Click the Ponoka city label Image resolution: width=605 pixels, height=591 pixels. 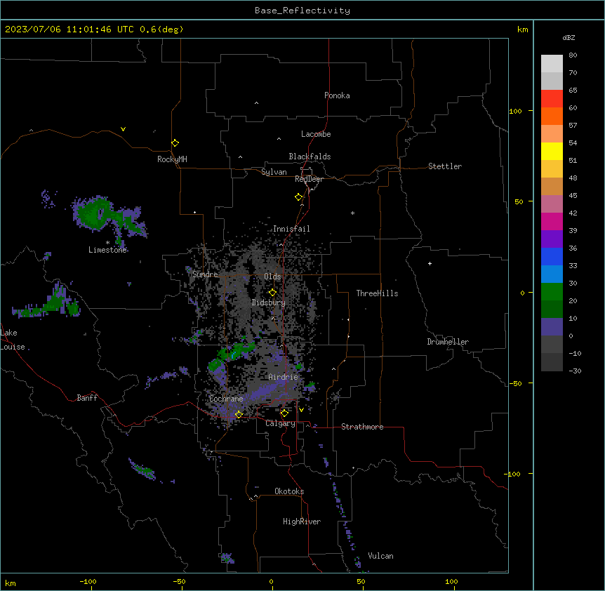pyautogui.click(x=337, y=95)
